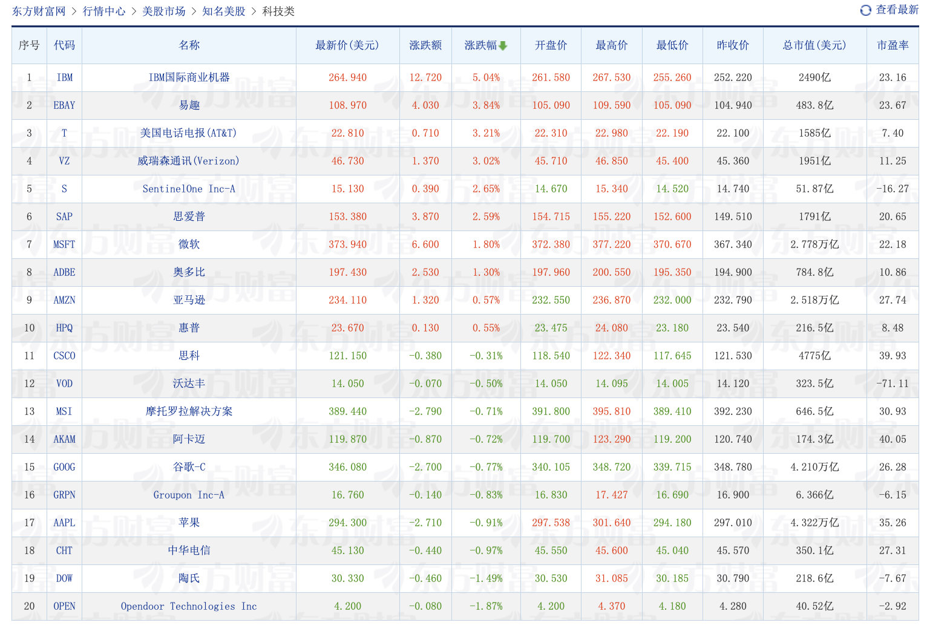Open the GOOG ticker code link
The width and height of the screenshot is (927, 634).
64,467
